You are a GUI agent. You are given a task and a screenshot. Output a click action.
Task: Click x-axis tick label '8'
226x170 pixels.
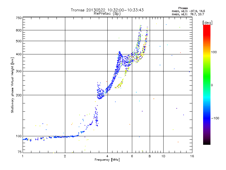[x=150, y=156]
